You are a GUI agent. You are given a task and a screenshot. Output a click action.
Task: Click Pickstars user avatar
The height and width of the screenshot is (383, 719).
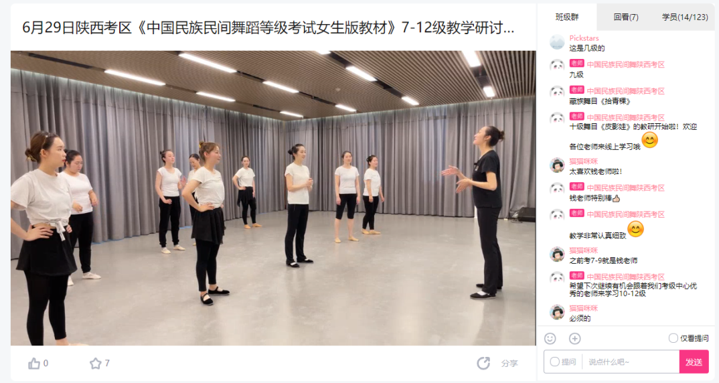[557, 42]
